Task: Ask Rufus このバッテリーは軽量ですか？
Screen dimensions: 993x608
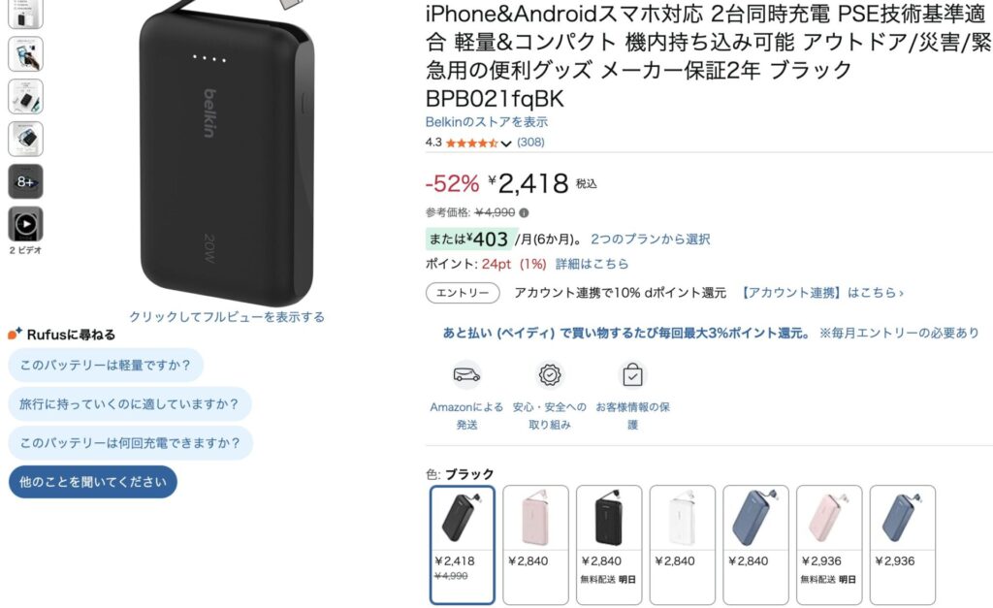Action: pyautogui.click(x=106, y=365)
